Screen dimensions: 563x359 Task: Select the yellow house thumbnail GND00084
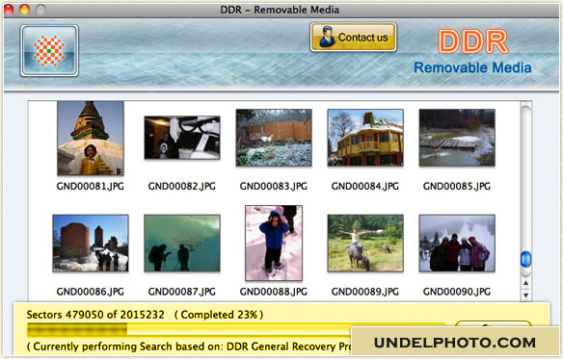click(x=365, y=138)
